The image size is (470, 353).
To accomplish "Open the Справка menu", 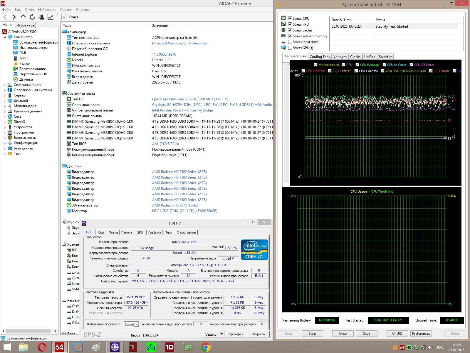I will coord(83,10).
